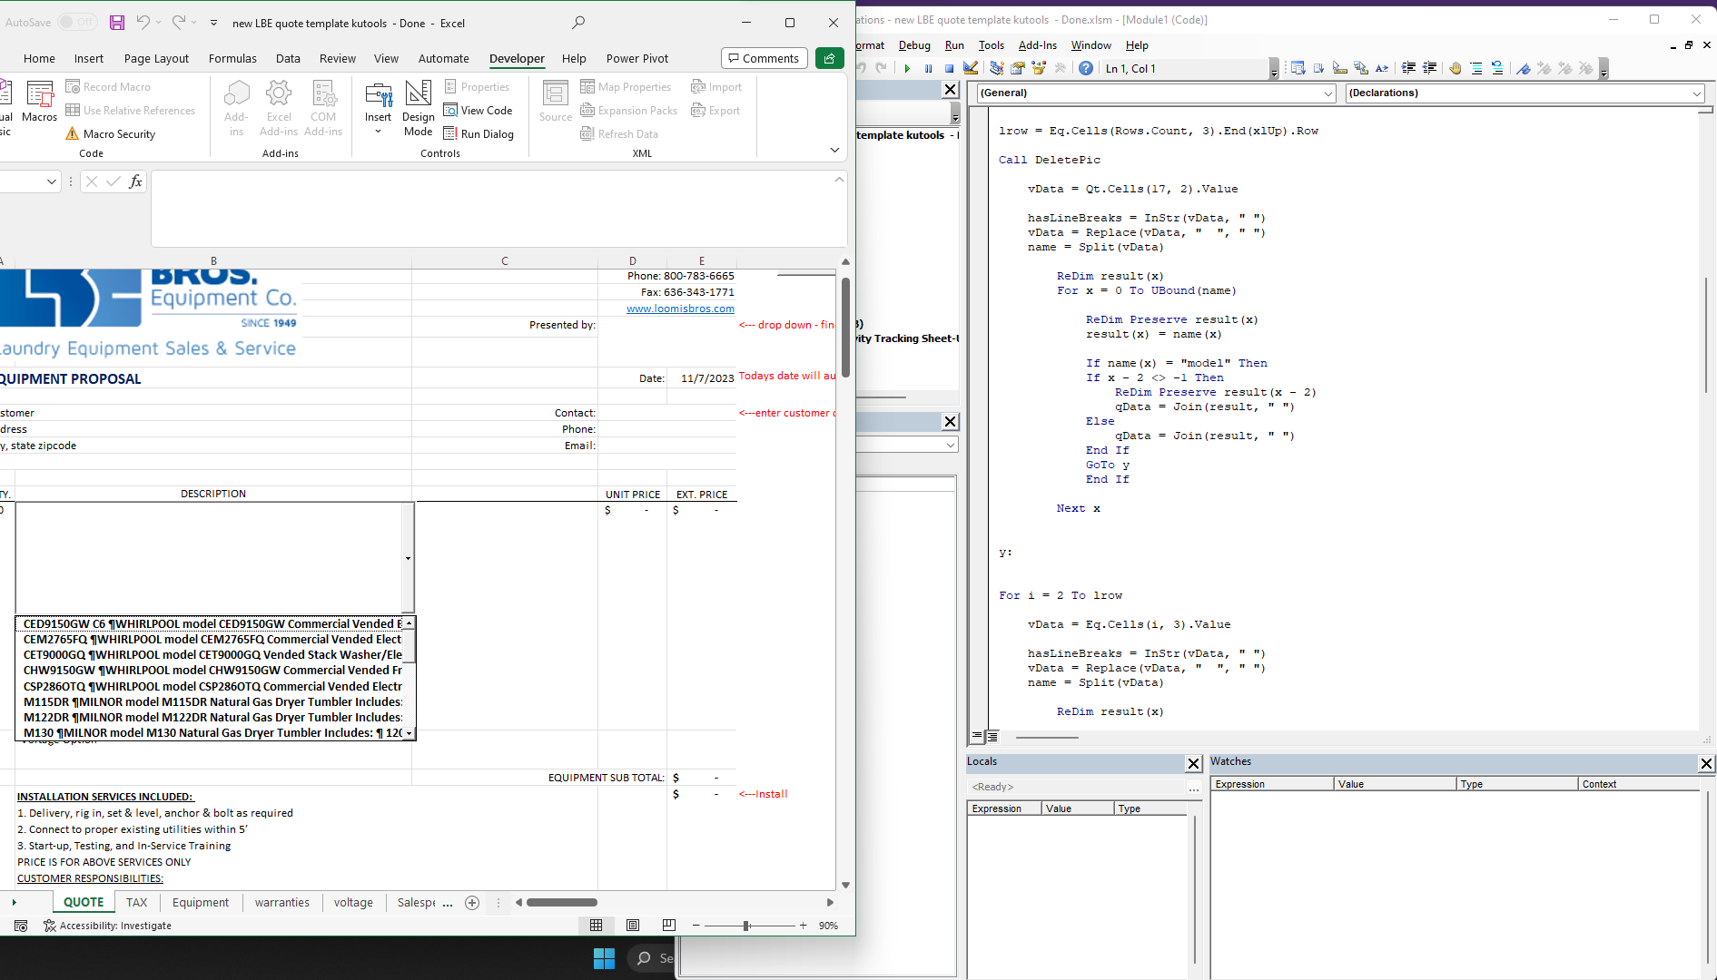Open www.loomisbros.com link

click(x=680, y=309)
